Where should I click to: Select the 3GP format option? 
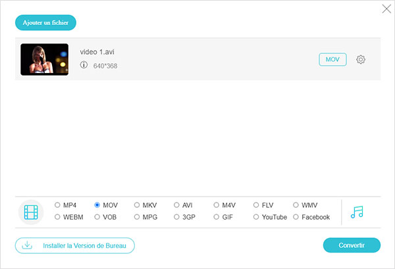coord(176,217)
